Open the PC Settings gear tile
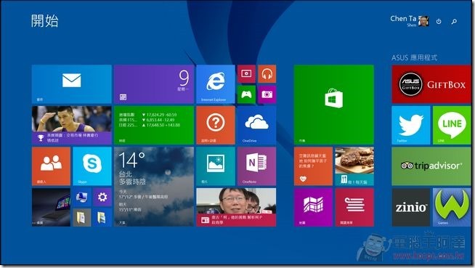The image size is (475, 268). [x=102, y=197]
